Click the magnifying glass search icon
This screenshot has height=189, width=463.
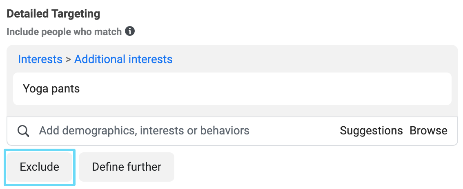point(23,131)
